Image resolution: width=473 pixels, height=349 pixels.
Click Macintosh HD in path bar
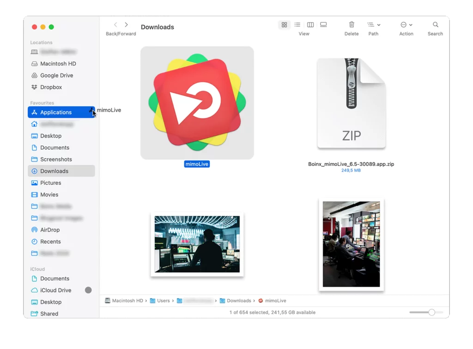pos(124,301)
